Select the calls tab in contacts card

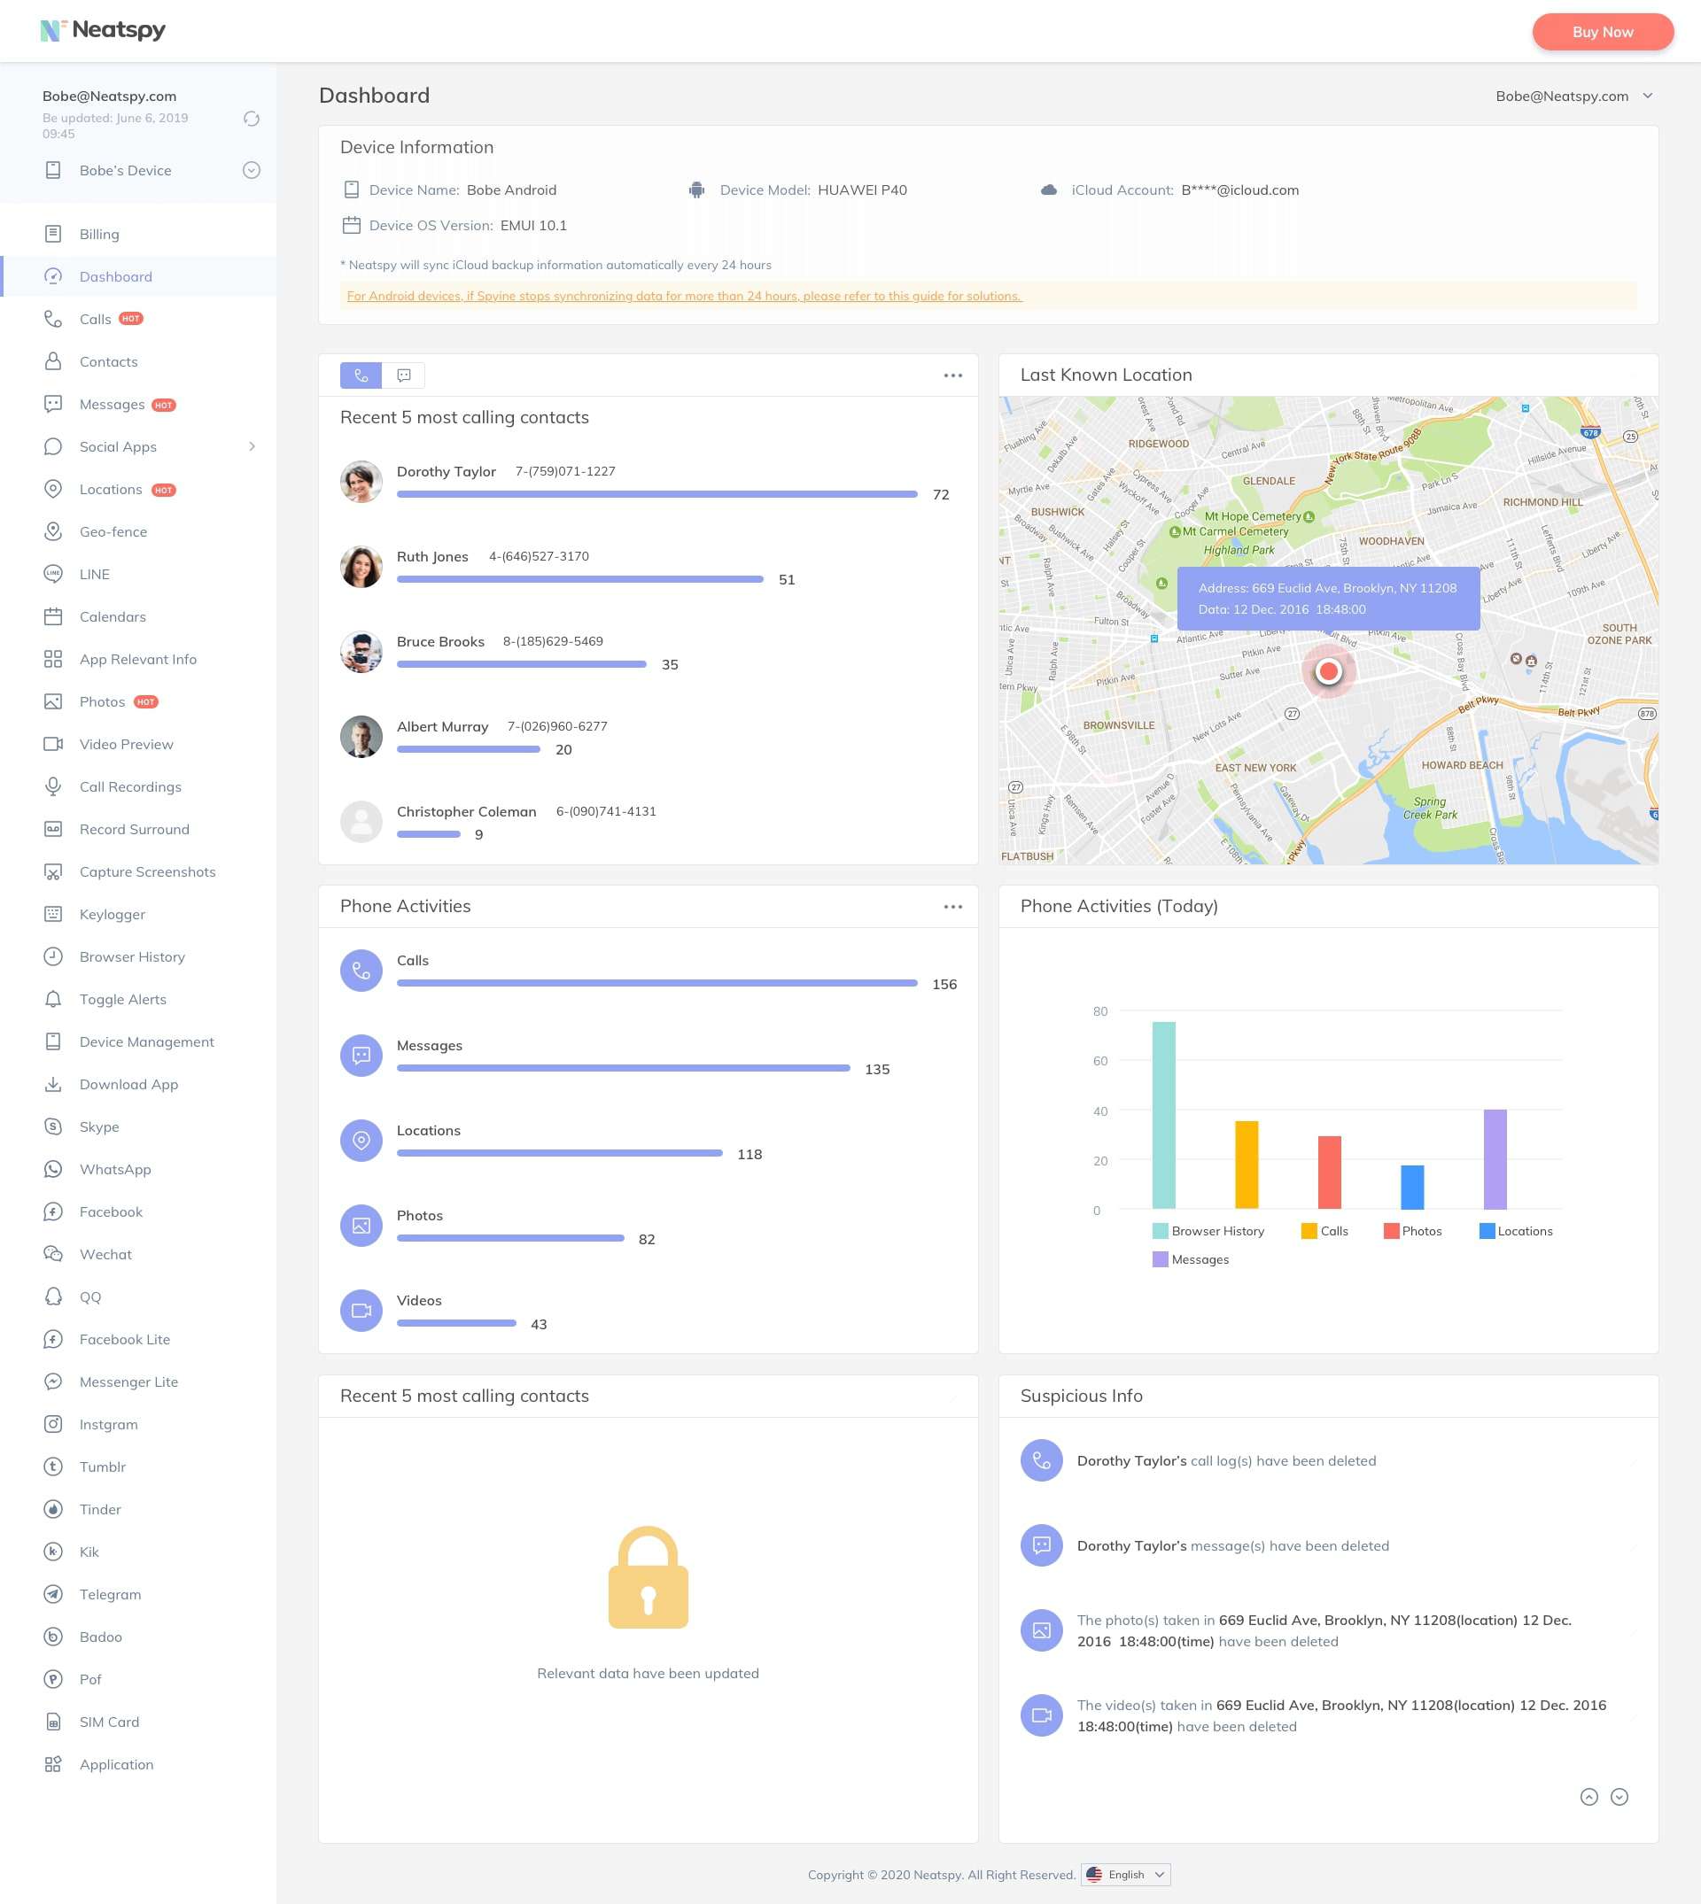[x=361, y=375]
